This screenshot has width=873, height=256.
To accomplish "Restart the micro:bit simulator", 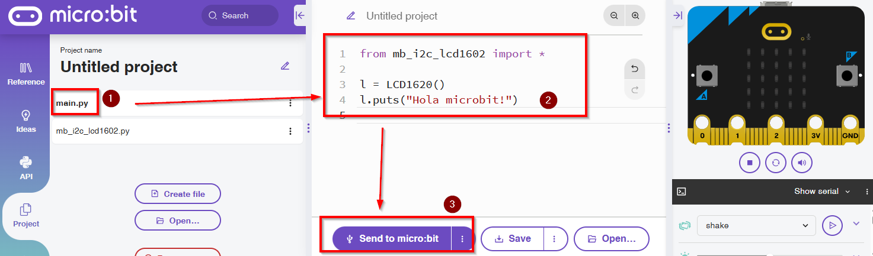I will [776, 162].
